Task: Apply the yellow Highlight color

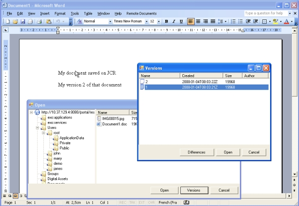Action: click(276, 21)
